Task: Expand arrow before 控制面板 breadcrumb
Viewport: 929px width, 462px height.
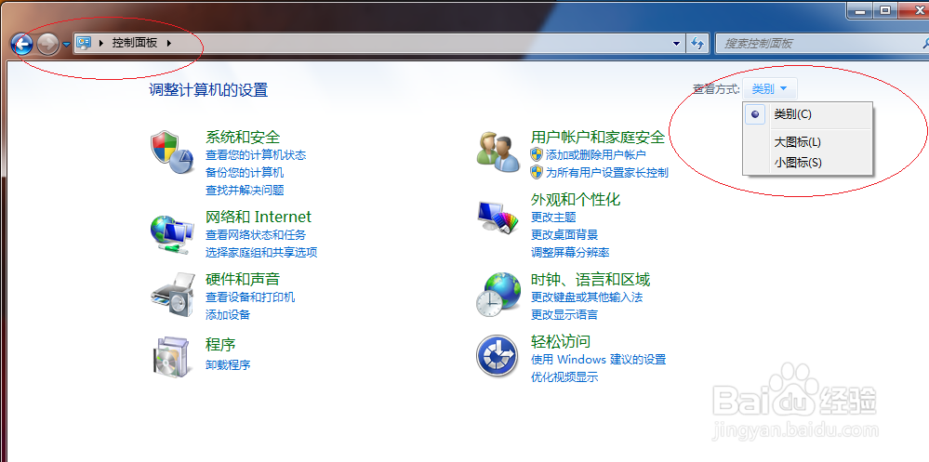Action: click(x=101, y=43)
